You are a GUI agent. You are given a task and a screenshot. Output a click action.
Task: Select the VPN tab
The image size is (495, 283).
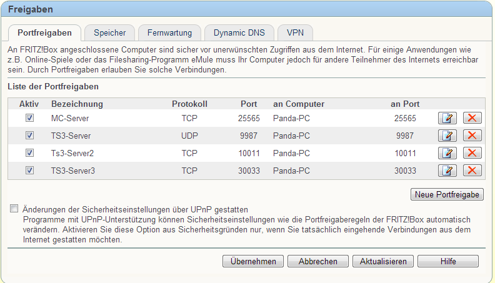pyautogui.click(x=295, y=33)
